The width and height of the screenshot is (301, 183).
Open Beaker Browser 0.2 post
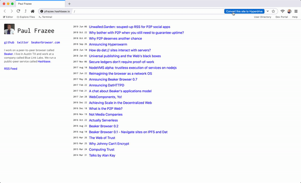[104, 126]
